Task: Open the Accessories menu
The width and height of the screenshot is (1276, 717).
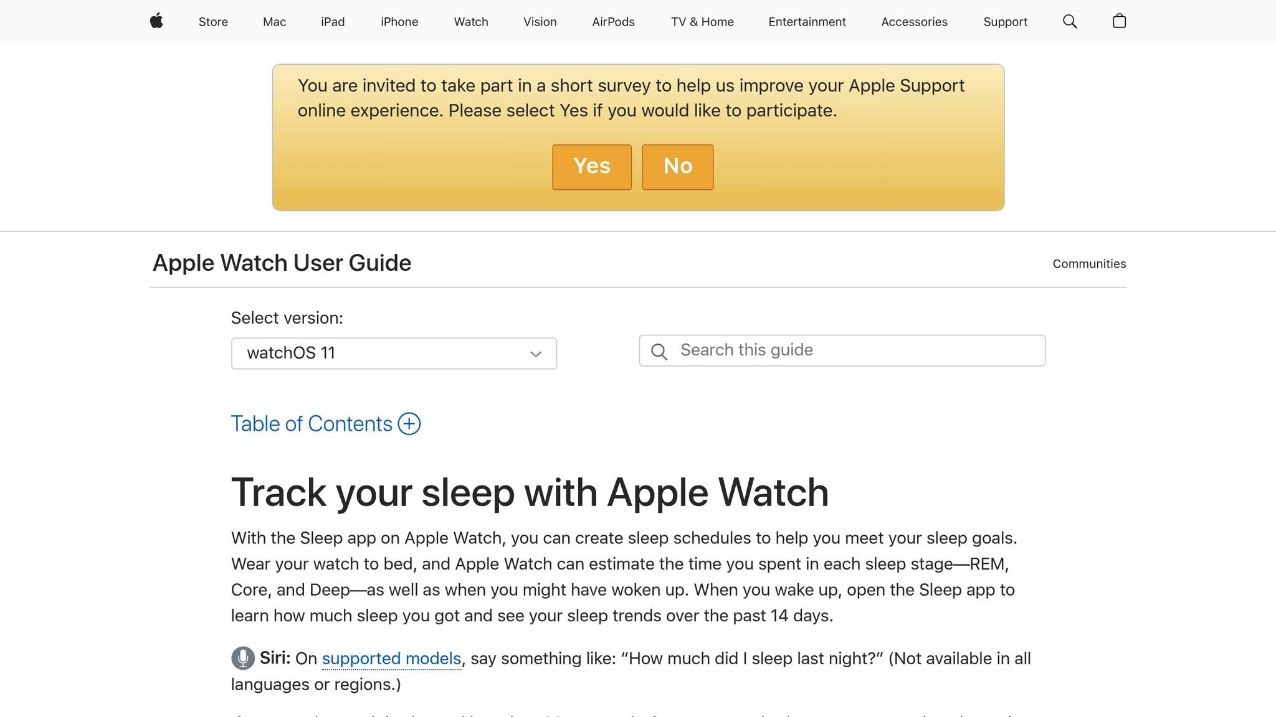Action: click(x=914, y=22)
